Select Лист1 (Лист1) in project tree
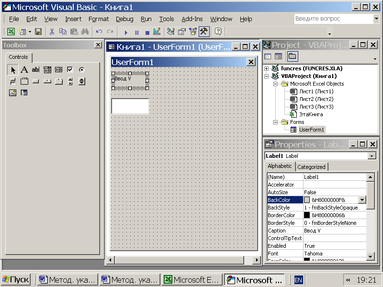The width and height of the screenshot is (383, 287). point(316,91)
